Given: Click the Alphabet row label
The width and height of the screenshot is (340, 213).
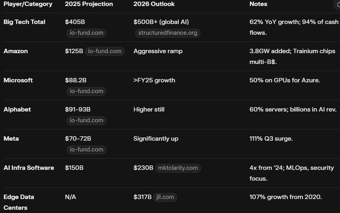Looking at the screenshot, I should 17,109.
